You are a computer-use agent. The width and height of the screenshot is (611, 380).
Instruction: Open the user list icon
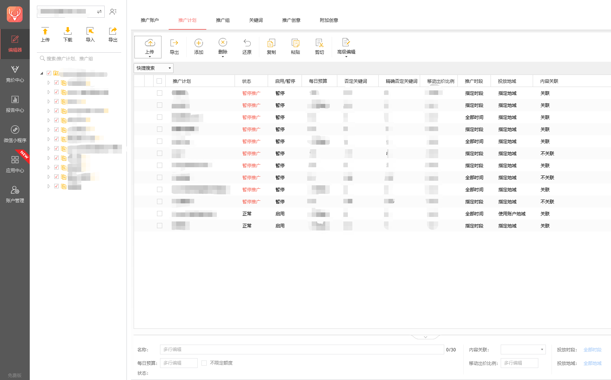coord(113,12)
